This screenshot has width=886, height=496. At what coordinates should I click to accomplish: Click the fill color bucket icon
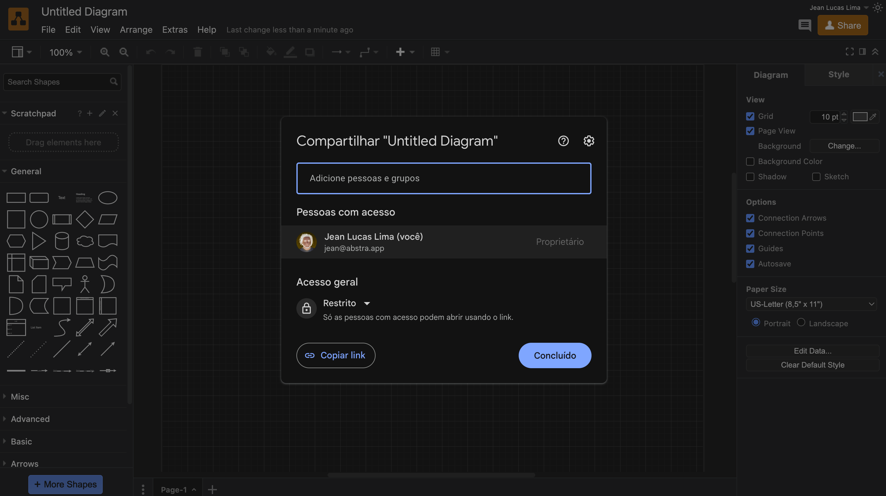tap(271, 52)
